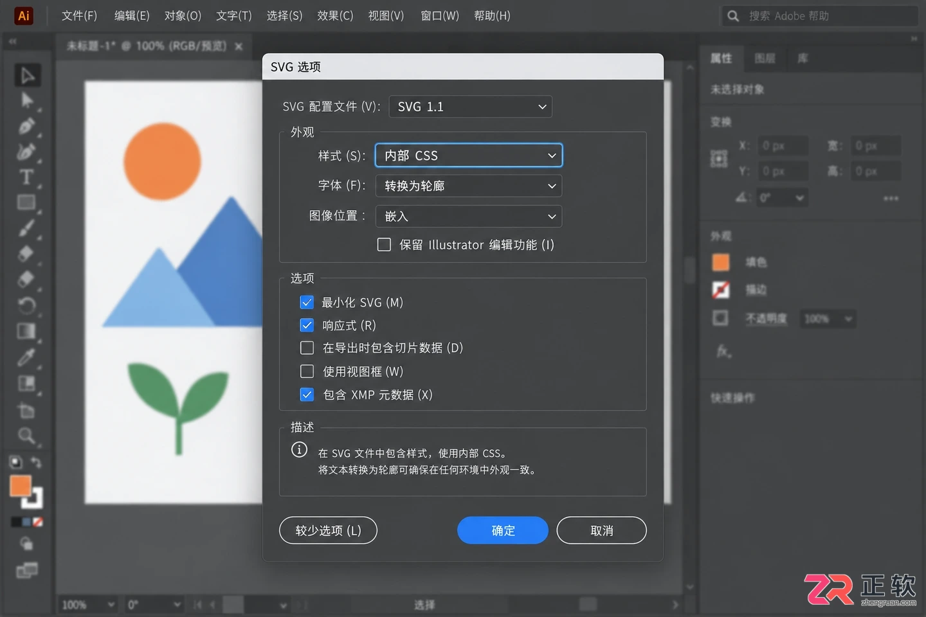The height and width of the screenshot is (617, 926).
Task: Click the stroke swatch in properties panel
Action: click(721, 290)
